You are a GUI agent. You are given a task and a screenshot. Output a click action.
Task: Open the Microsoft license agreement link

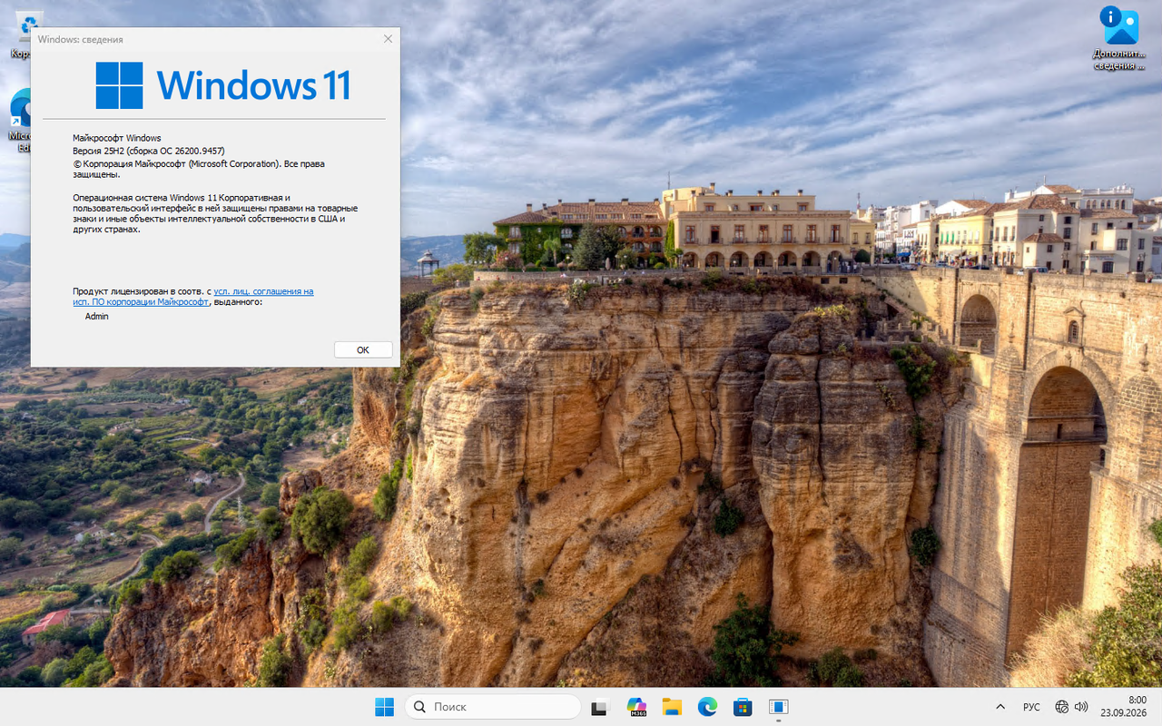point(193,297)
